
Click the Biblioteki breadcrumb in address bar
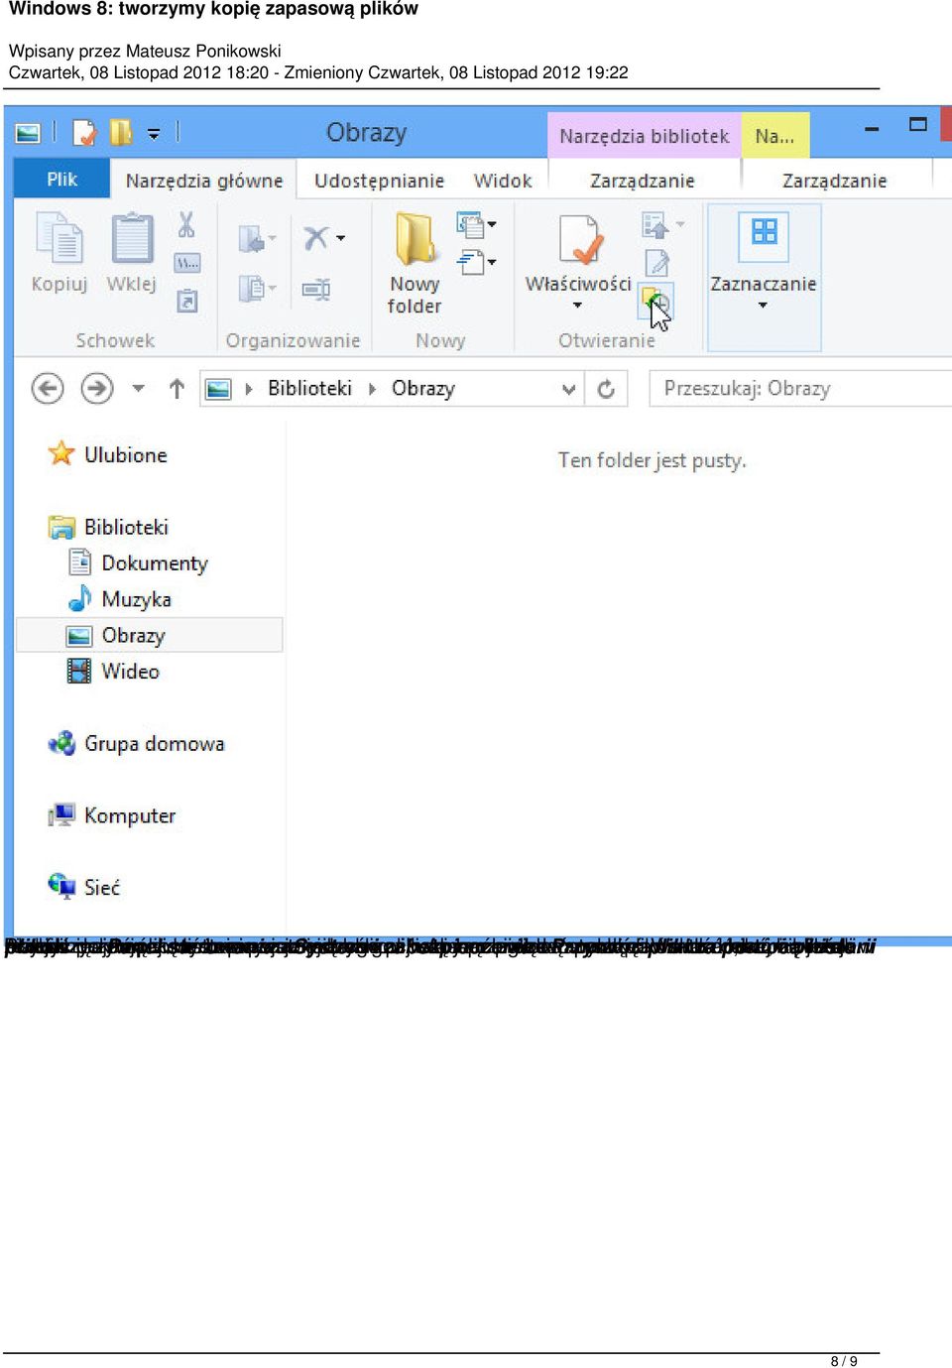[x=309, y=388]
